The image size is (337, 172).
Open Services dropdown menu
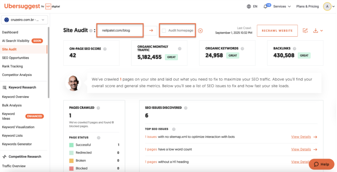tap(282, 6)
